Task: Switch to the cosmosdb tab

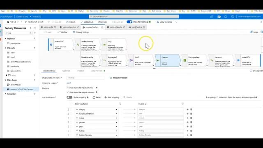Action: [48, 27]
